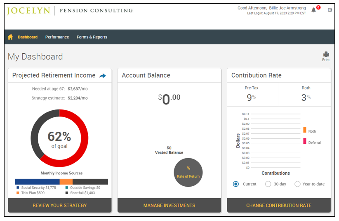Click the Print icon
Screen dimensions: 339x221
coord(326,55)
